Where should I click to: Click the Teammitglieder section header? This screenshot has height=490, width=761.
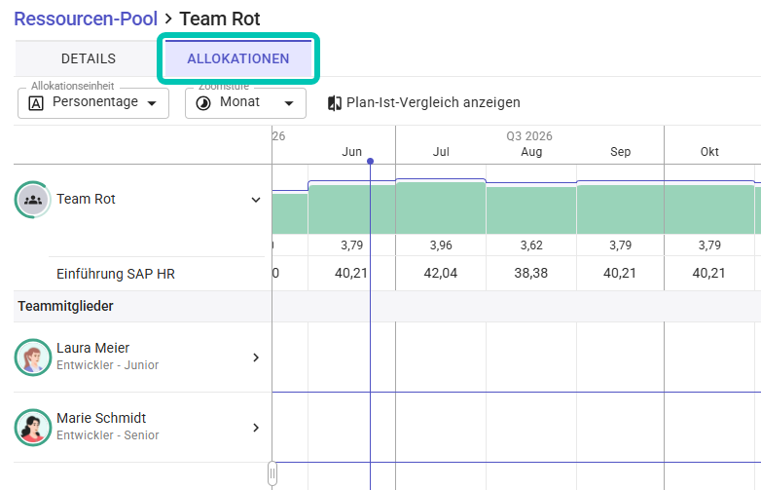click(65, 306)
